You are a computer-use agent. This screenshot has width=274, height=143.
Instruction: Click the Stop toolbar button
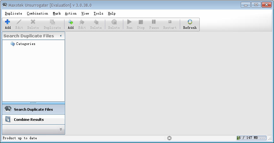tap(141, 24)
